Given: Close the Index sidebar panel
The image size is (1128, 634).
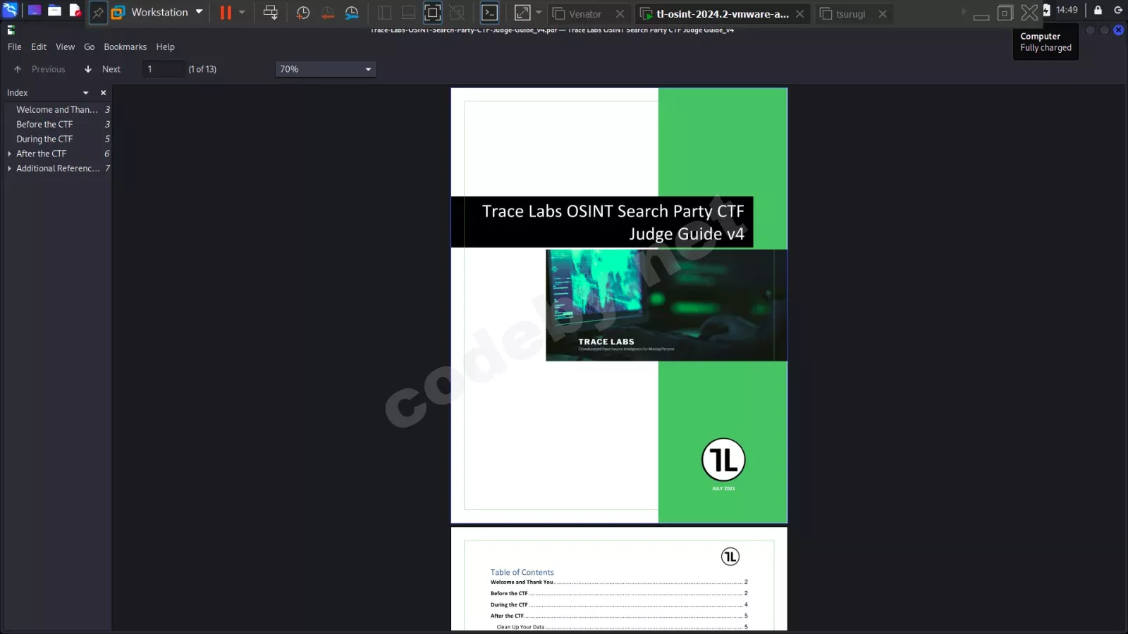Looking at the screenshot, I should 103,93.
